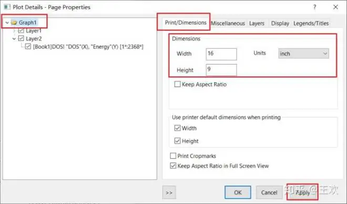This screenshot has height=204, width=347.
Task: Switch to the Layers tab
Action: (x=257, y=23)
